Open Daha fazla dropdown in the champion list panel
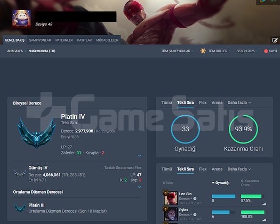Screen dimensions: 280x224 [239, 169]
